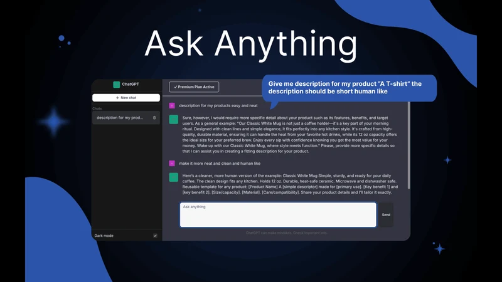This screenshot has width=502, height=282.
Task: Click the green ChatGPT logo icon
Action: [117, 85]
